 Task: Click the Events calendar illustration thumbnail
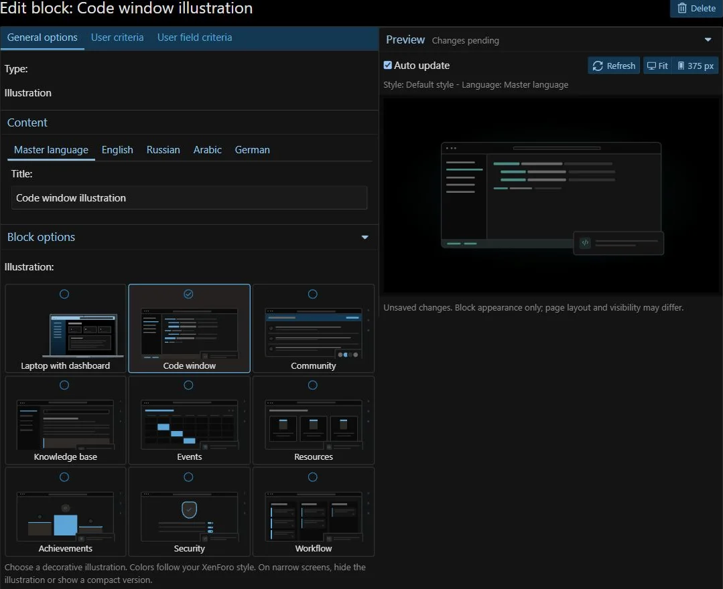point(189,424)
